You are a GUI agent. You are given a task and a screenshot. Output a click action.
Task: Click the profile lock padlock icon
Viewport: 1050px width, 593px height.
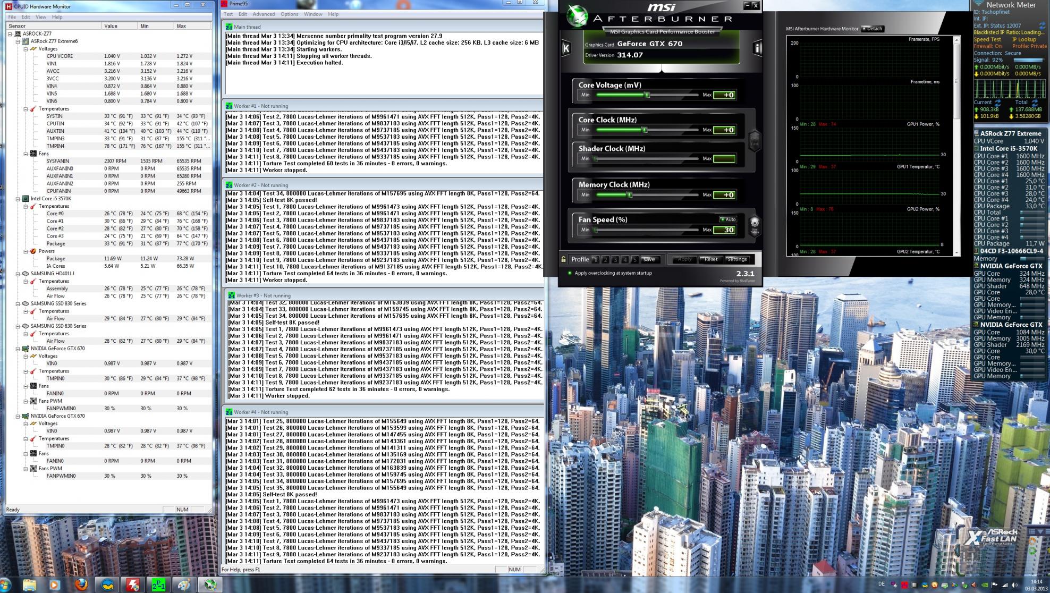(563, 259)
